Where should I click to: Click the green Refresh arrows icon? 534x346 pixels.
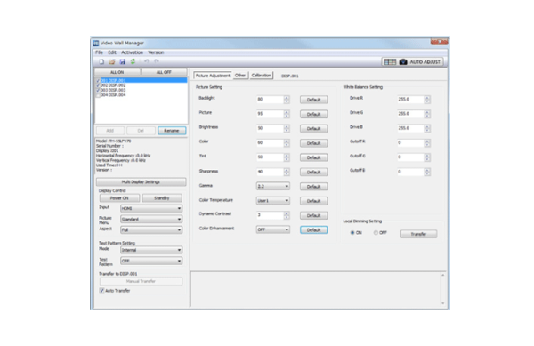(133, 61)
